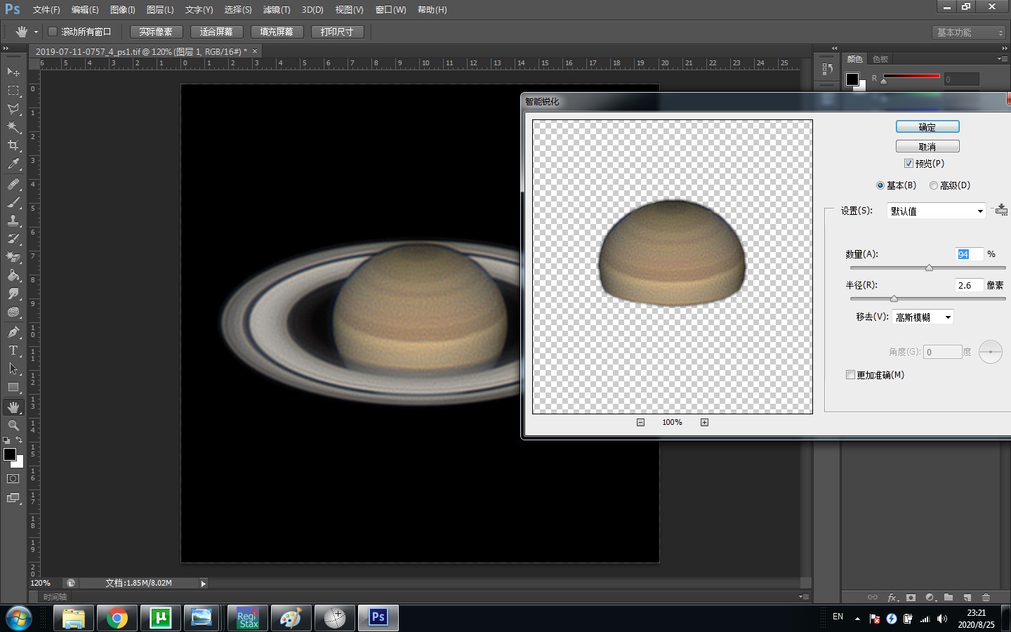Save current sharpen settings preset icon
Screen dimensions: 1011x632
1001,210
